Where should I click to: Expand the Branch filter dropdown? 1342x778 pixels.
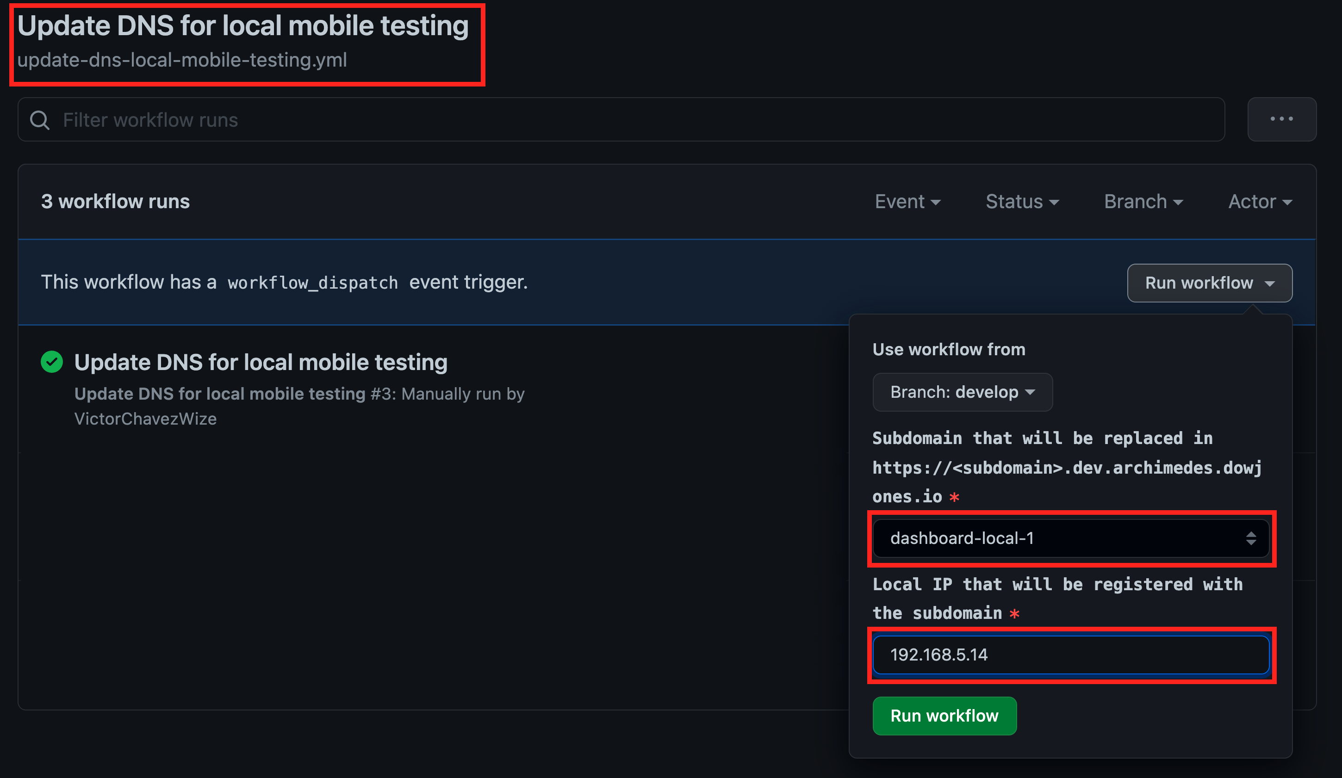point(1143,202)
